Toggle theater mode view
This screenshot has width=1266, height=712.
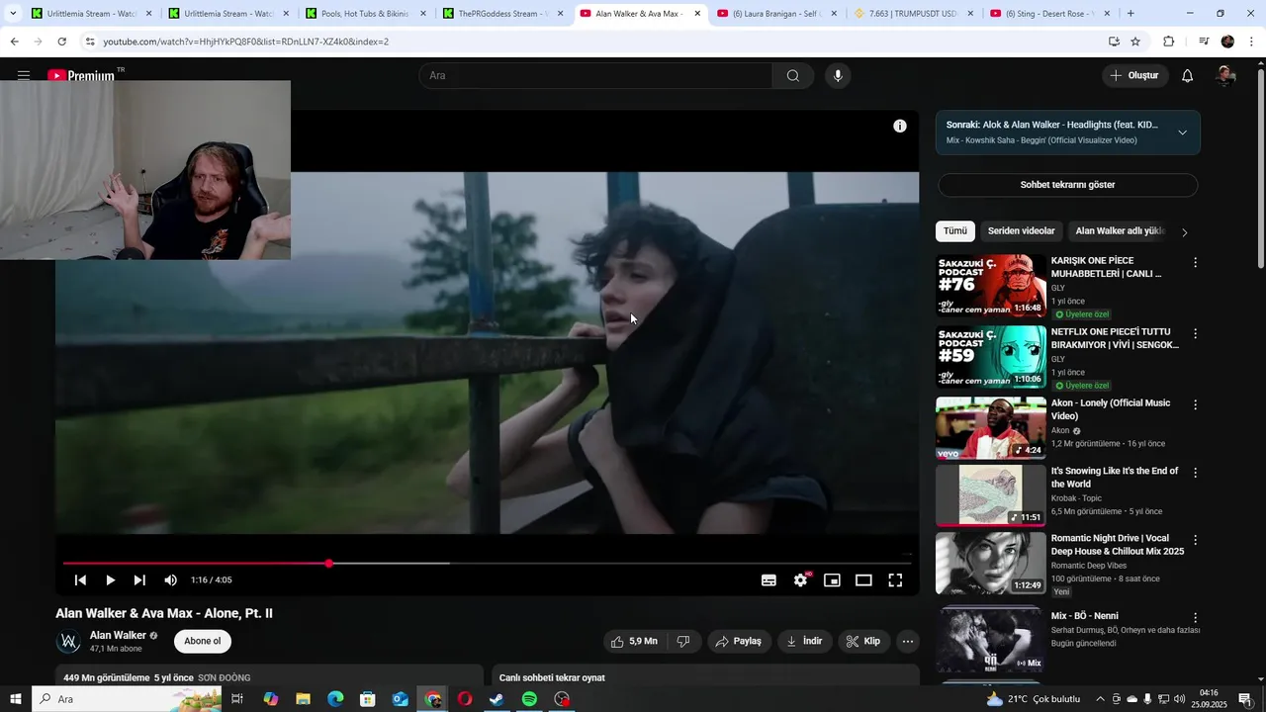tap(863, 580)
